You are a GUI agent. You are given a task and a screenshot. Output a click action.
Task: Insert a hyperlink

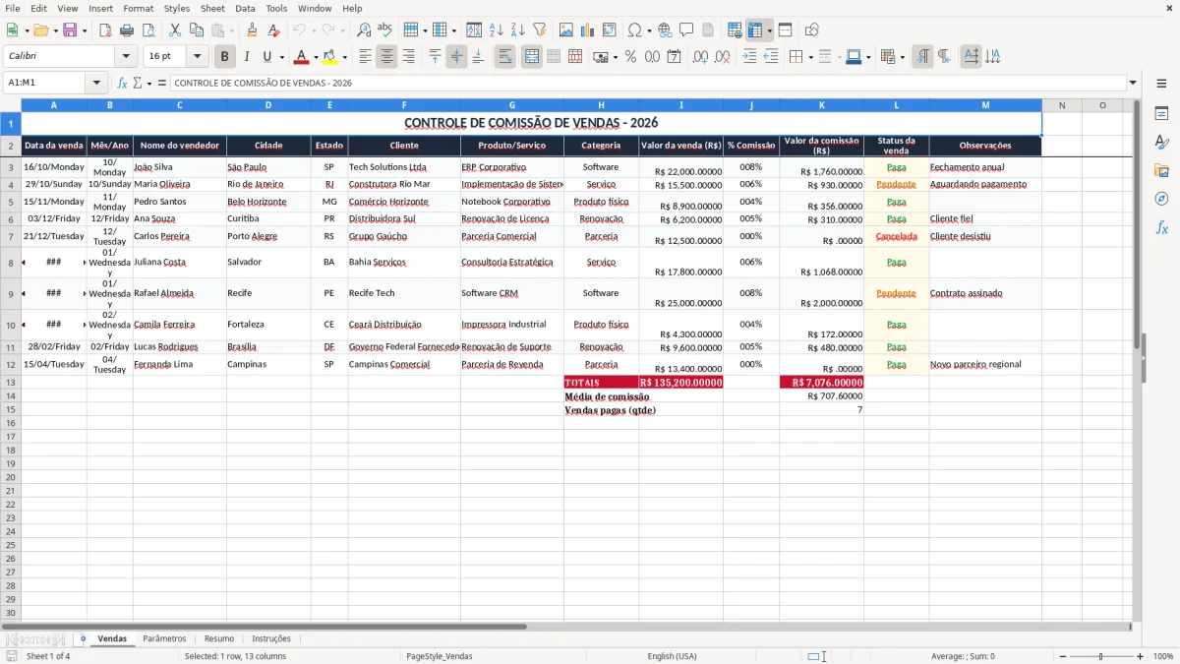(665, 30)
